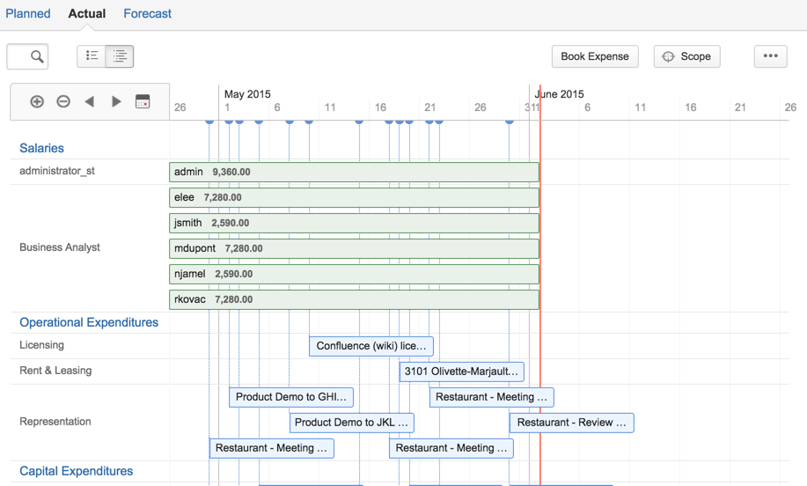Click the Scope button
Viewport: 807px width, 486px height.
point(686,56)
